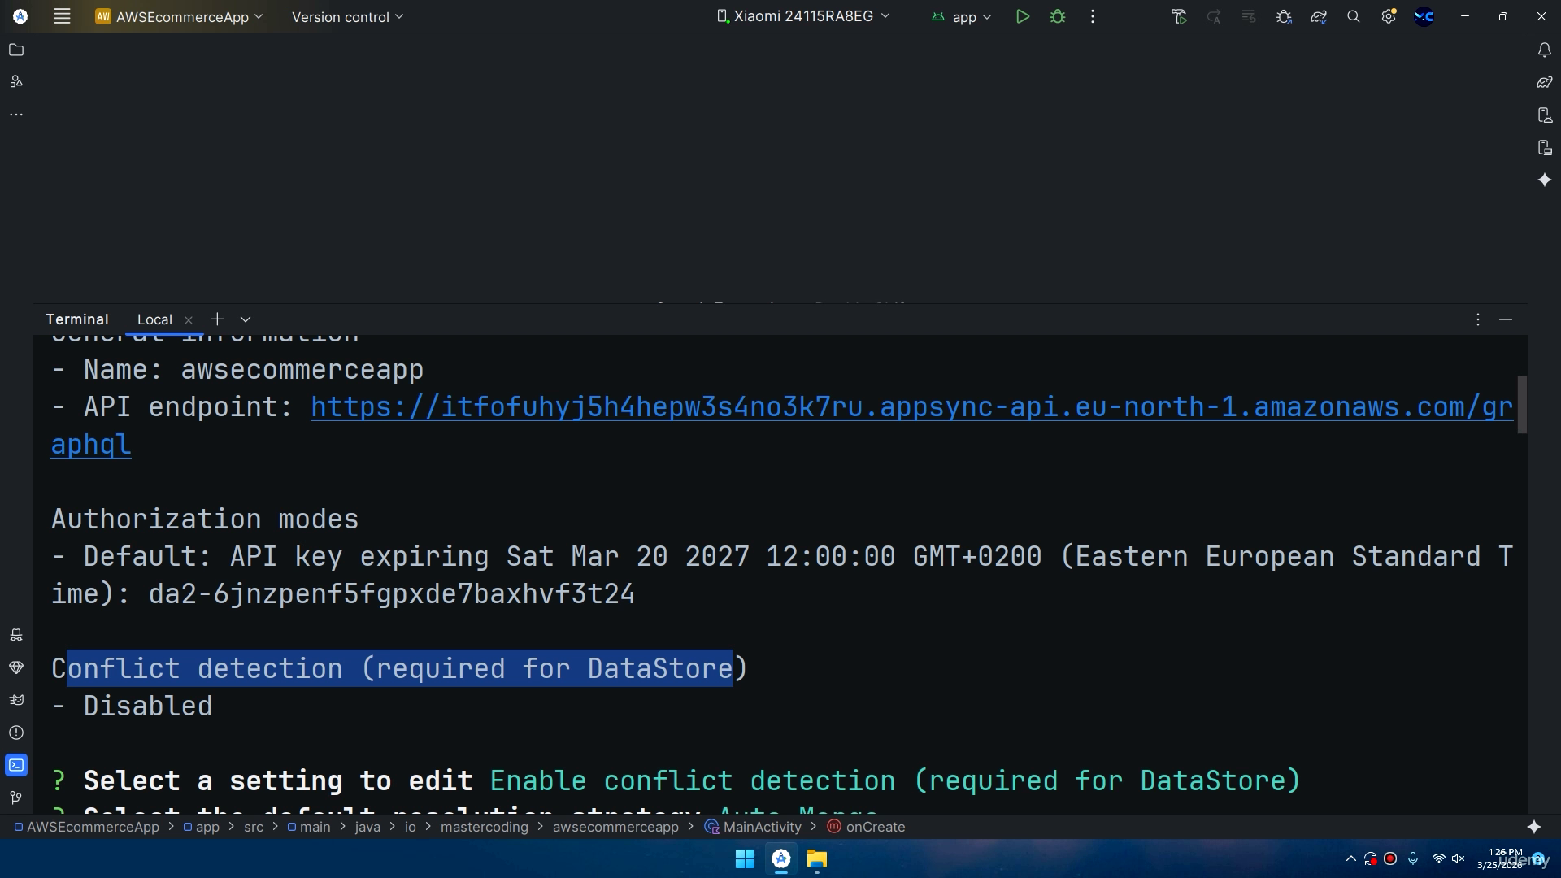Image resolution: width=1561 pixels, height=878 pixels.
Task: Click the 'aphql' link continuation
Action: coord(91,444)
